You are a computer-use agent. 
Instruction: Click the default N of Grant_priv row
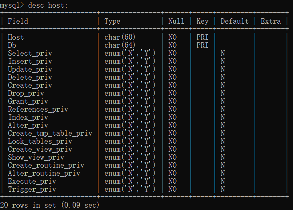pos(222,101)
